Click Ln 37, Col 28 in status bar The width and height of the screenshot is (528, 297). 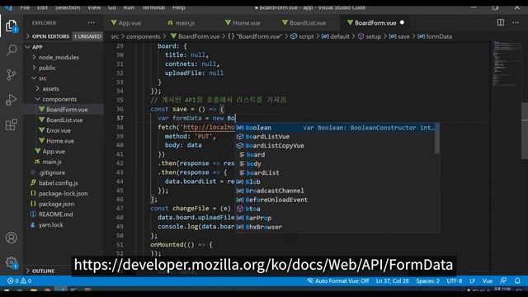coord(393,280)
